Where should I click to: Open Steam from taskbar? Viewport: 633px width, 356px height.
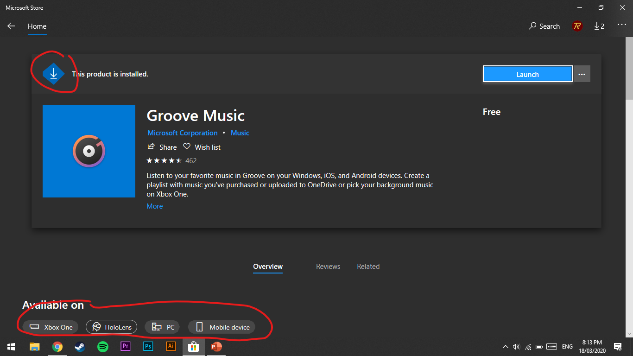[x=80, y=347]
